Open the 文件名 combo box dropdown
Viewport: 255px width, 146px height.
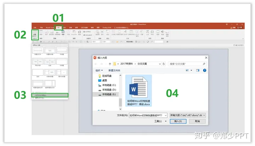pos(165,115)
